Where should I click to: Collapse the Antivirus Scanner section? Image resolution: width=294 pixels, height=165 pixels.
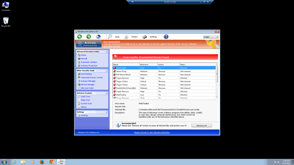(x=107, y=93)
